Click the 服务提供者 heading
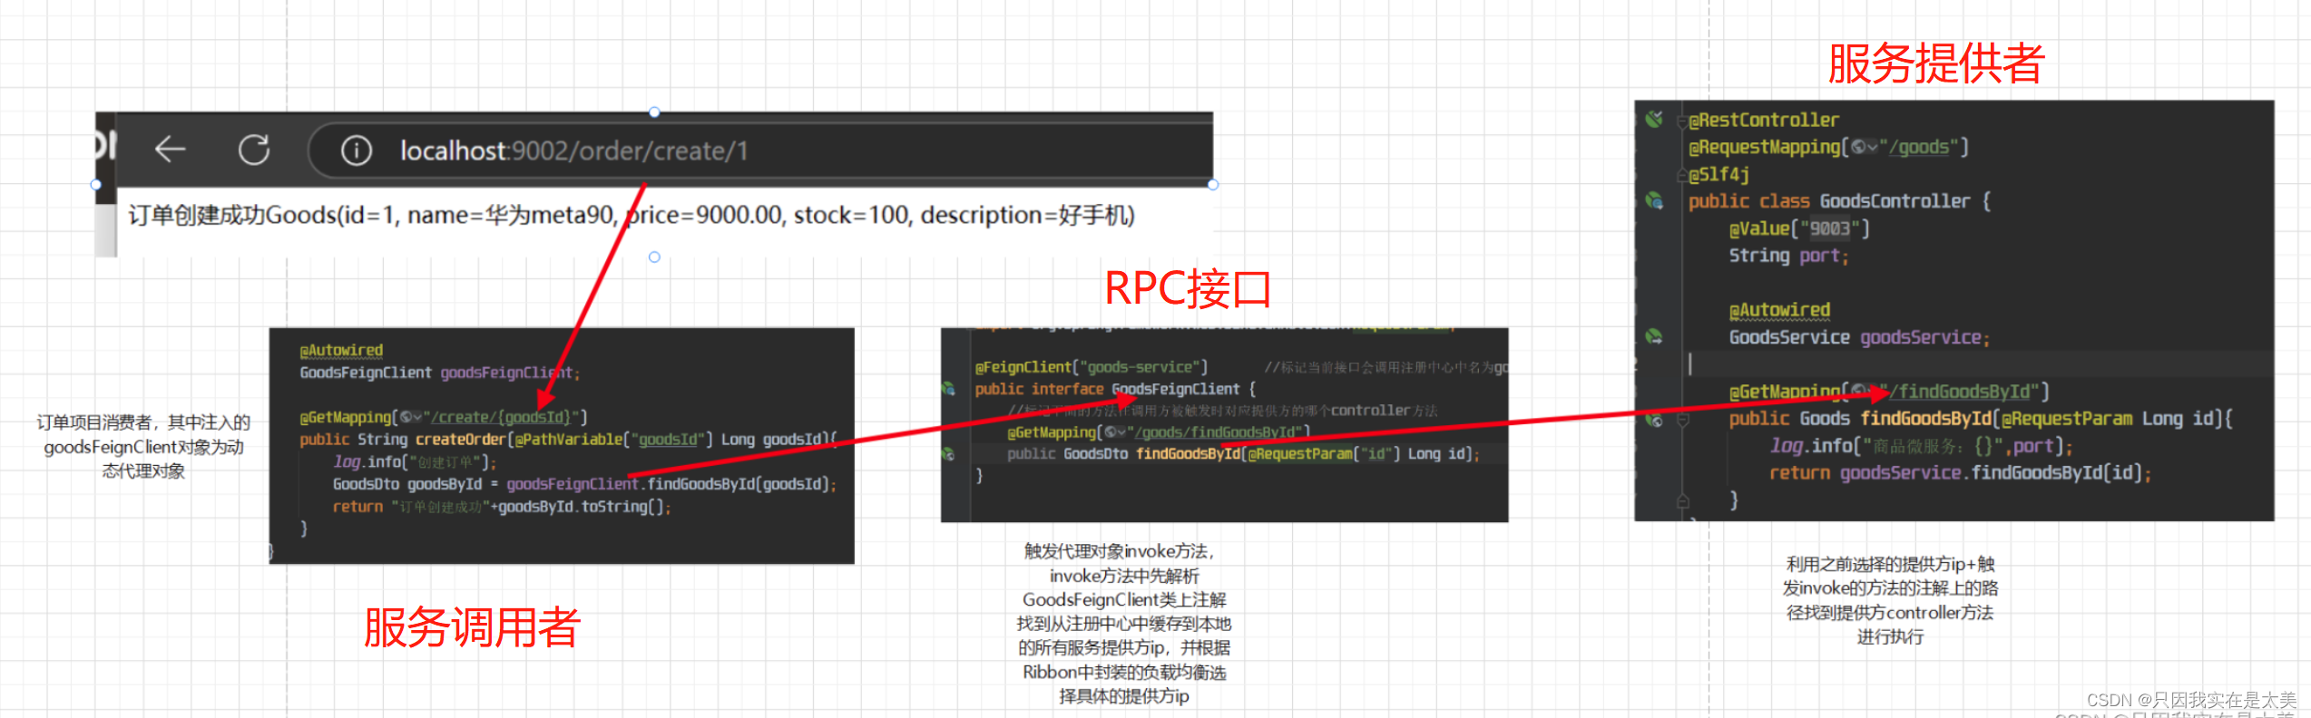 1936,63
